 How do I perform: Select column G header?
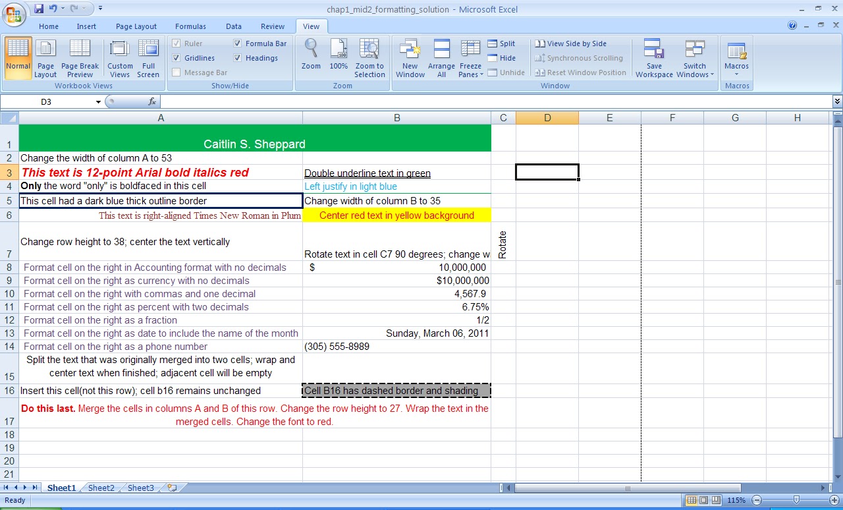click(735, 118)
